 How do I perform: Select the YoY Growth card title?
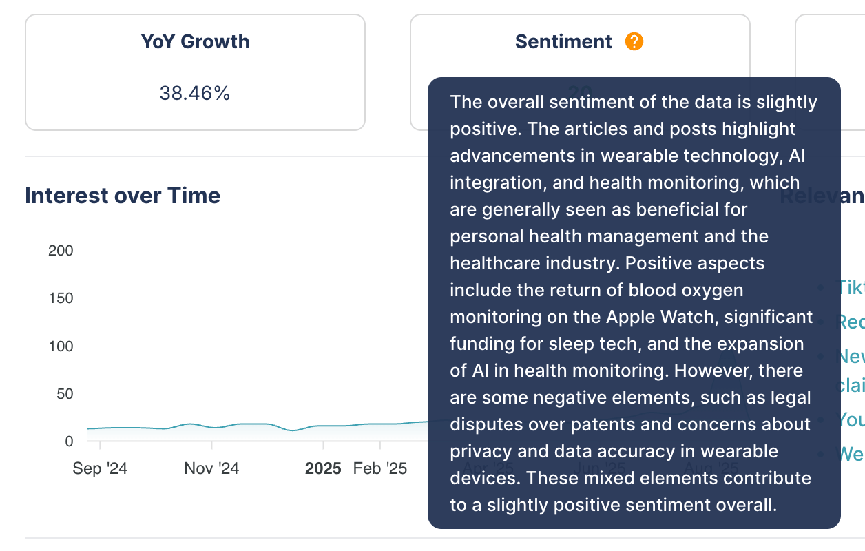195,42
